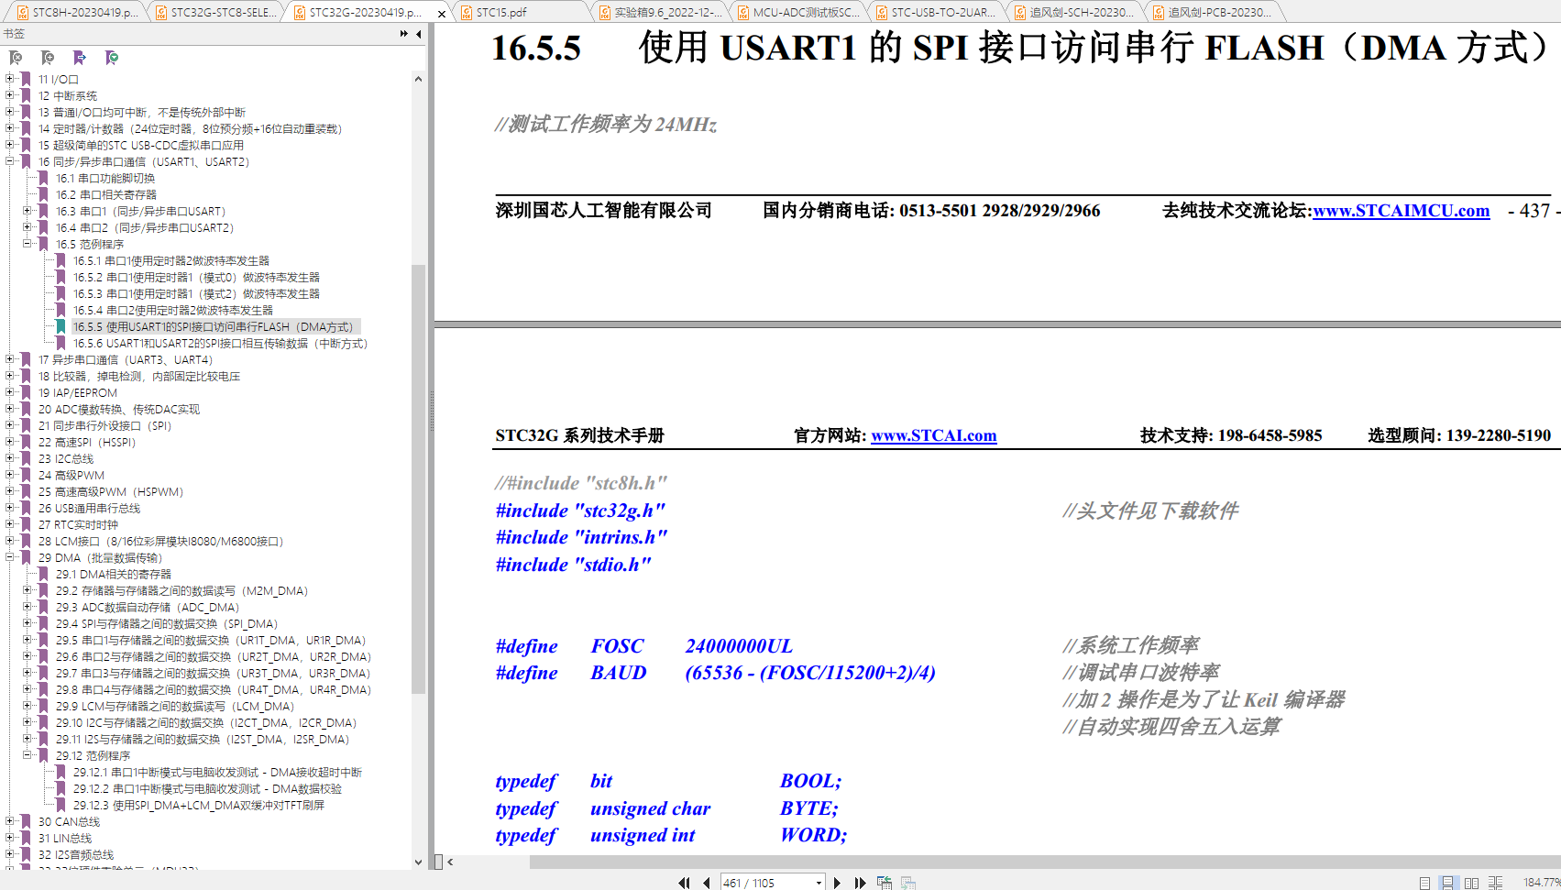Open bookmark 16.2 串口相关寄存器
The height and width of the screenshot is (890, 1561).
point(106,195)
